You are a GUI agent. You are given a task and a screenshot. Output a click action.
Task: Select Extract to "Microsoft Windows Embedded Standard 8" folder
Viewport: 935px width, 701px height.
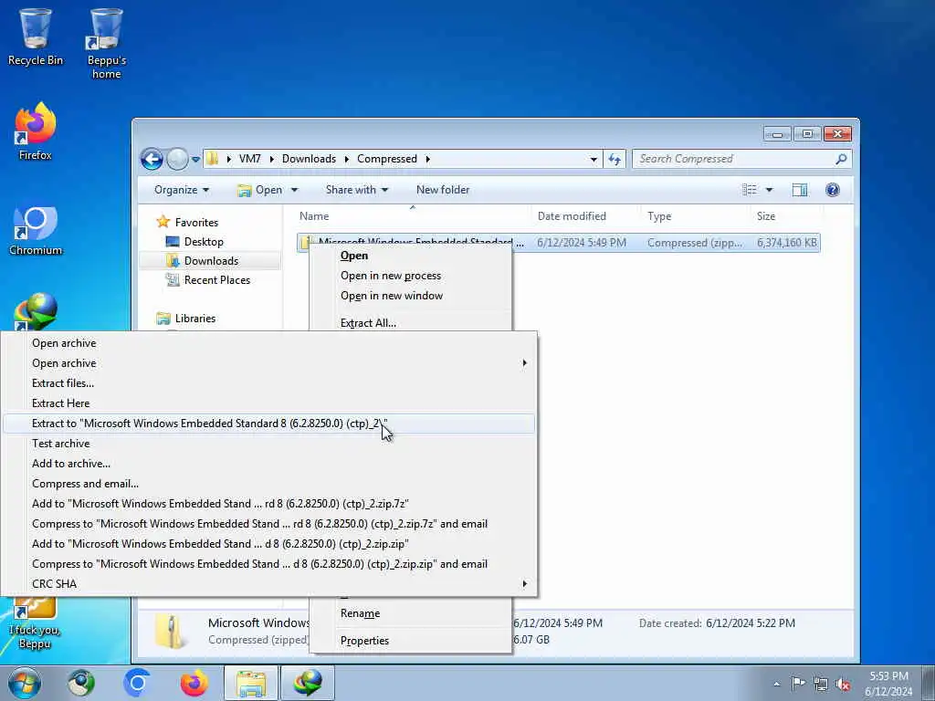point(268,424)
